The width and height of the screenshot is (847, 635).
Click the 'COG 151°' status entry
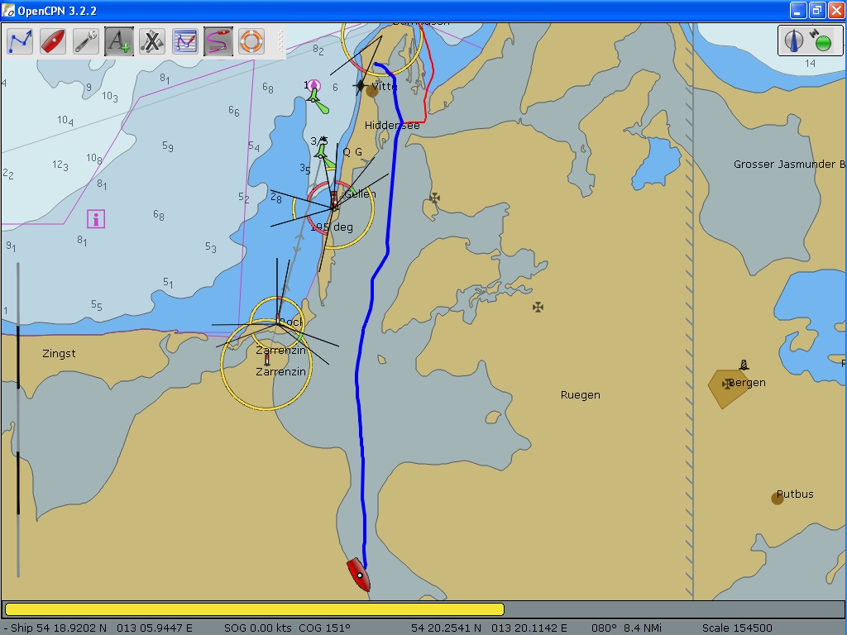pyautogui.click(x=324, y=628)
